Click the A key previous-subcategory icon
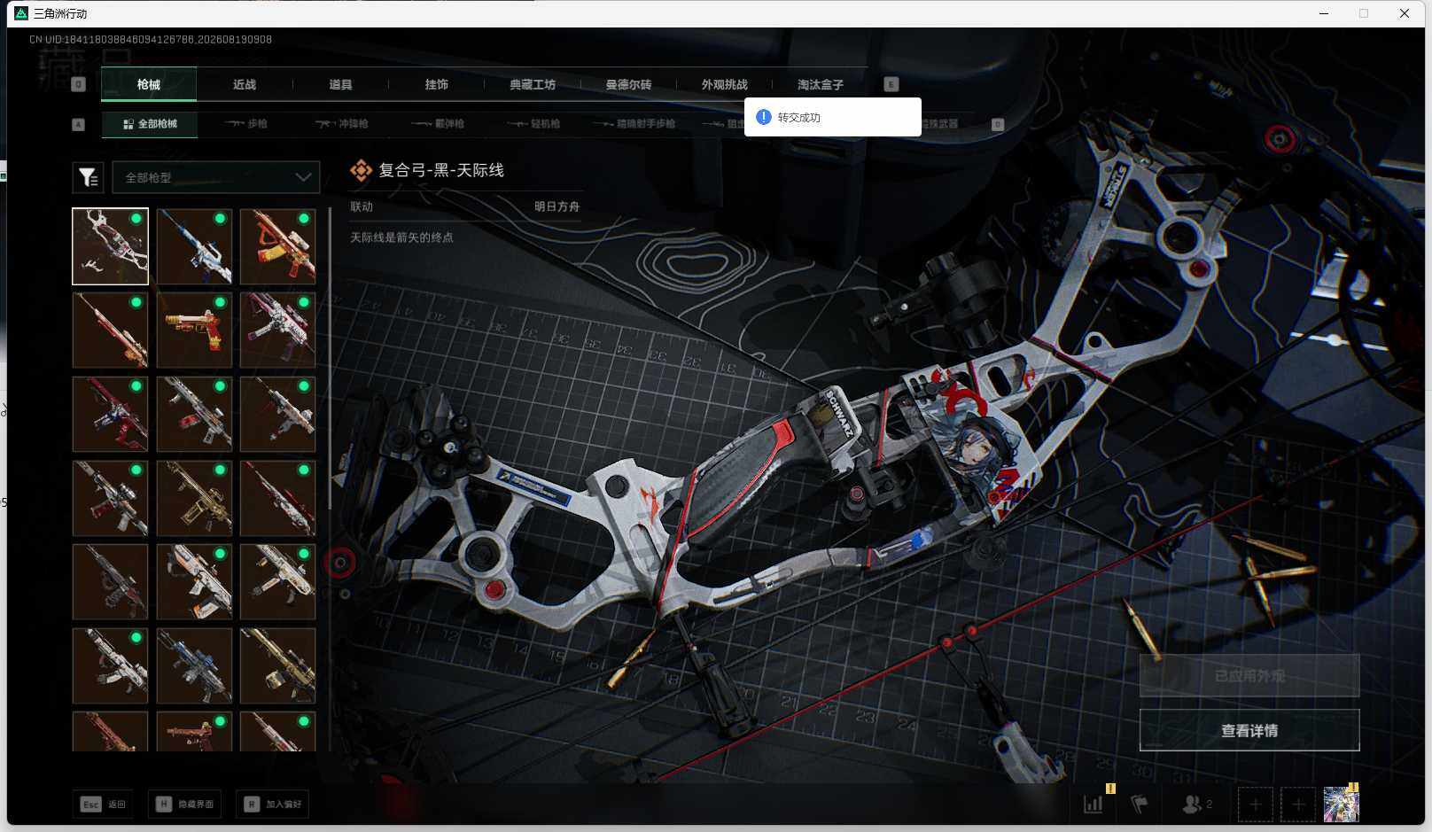Screen dimensions: 1432x832 pos(79,124)
